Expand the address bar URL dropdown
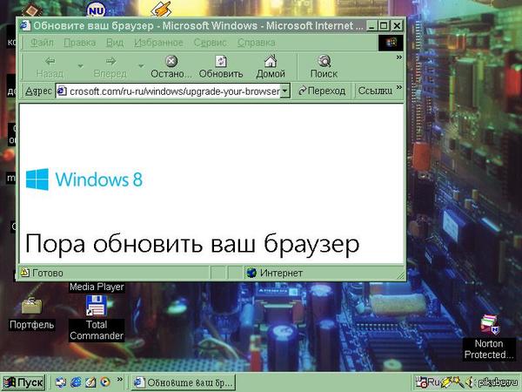The width and height of the screenshot is (522, 392). (x=284, y=91)
